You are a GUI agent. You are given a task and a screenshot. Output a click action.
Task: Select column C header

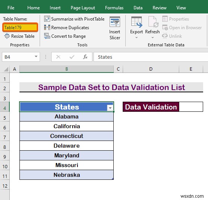(x=118, y=69)
